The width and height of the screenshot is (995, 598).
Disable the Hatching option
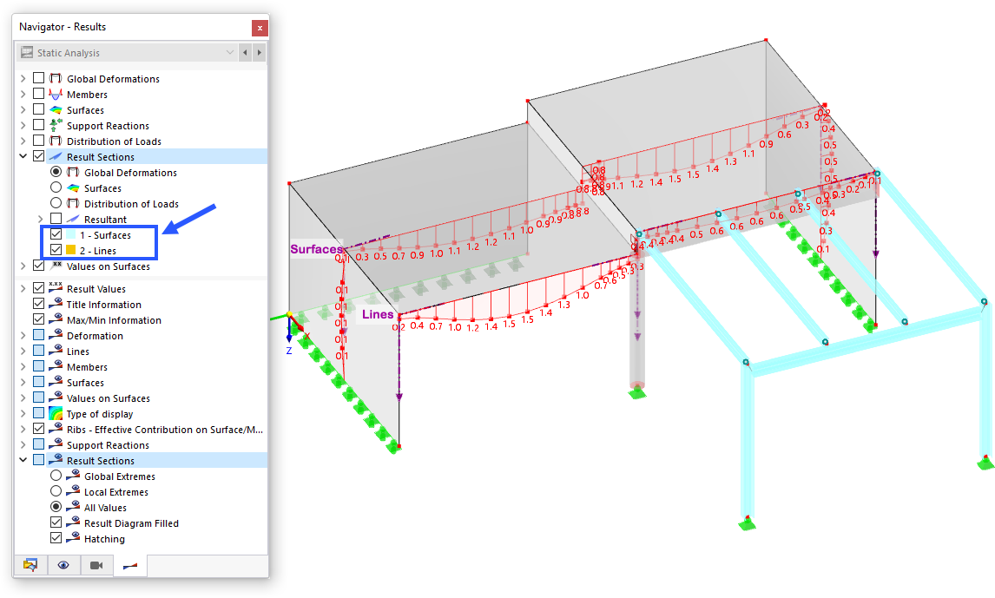pos(56,539)
